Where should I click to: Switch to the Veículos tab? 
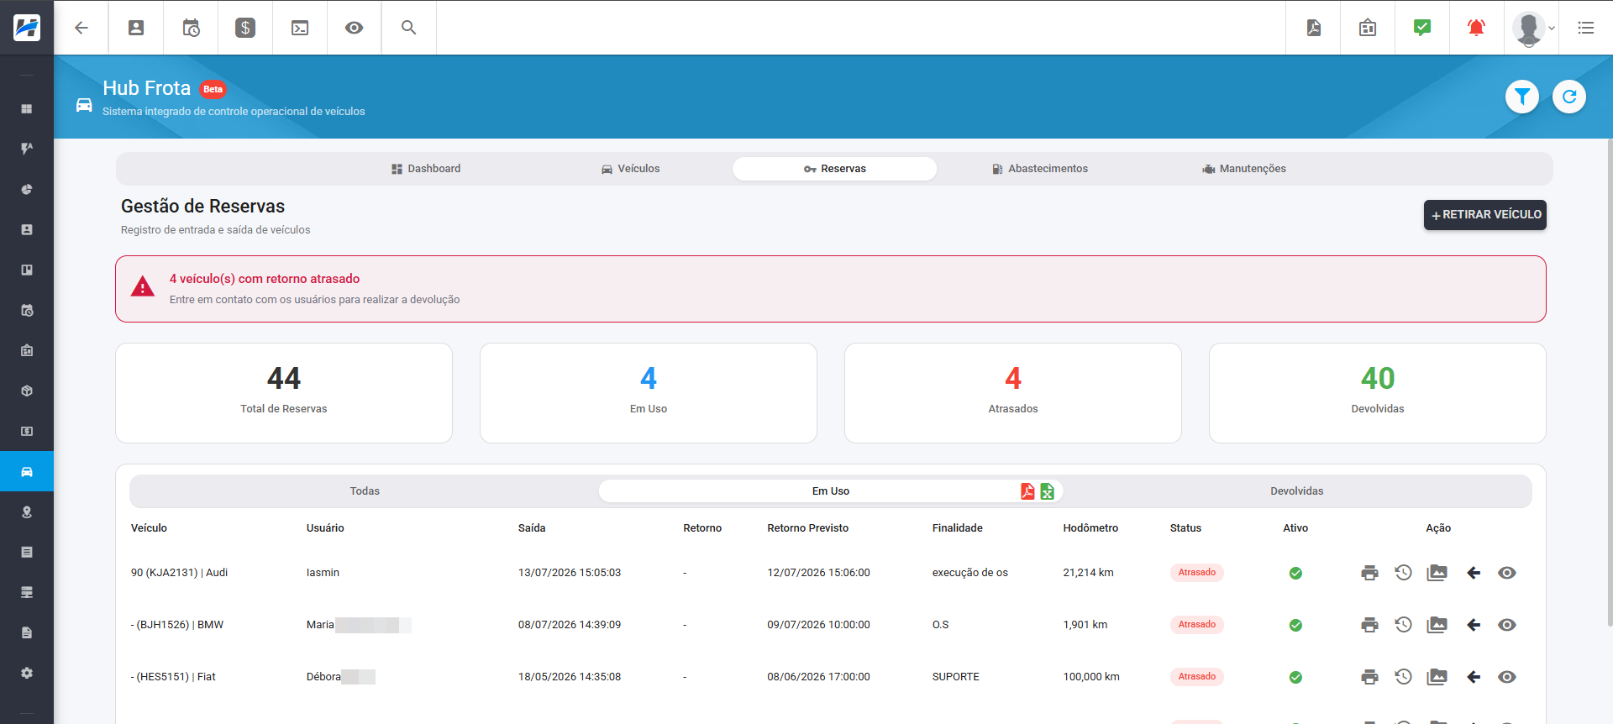tap(631, 169)
